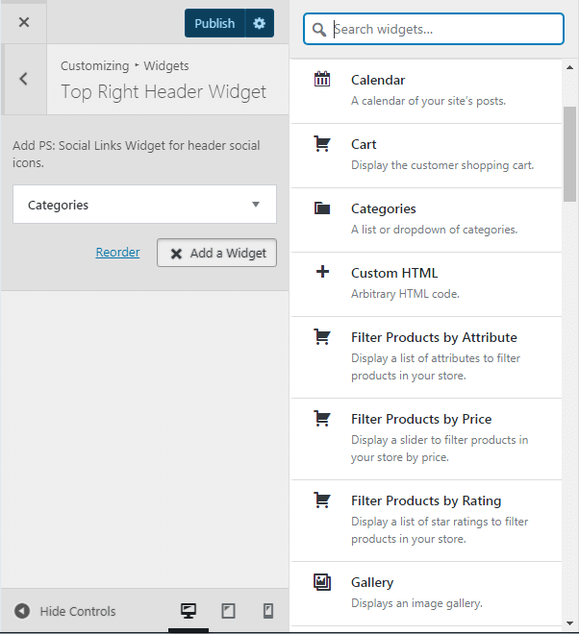
Task: Add the Filter Products by Price widget
Action: [426, 439]
